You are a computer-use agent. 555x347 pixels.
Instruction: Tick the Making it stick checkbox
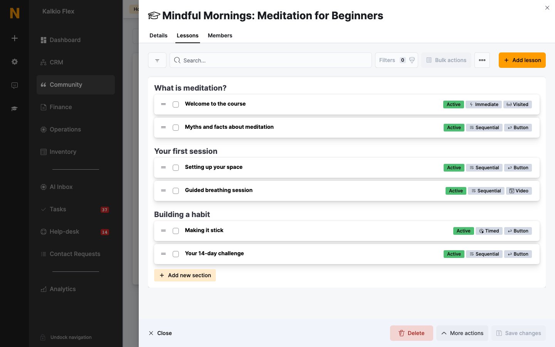coord(176,231)
